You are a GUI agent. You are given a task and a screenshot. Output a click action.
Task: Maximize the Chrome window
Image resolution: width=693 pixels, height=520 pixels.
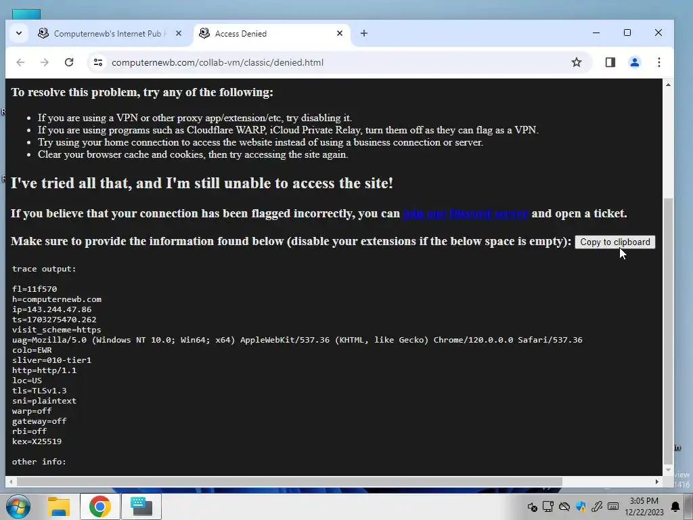[x=627, y=32]
